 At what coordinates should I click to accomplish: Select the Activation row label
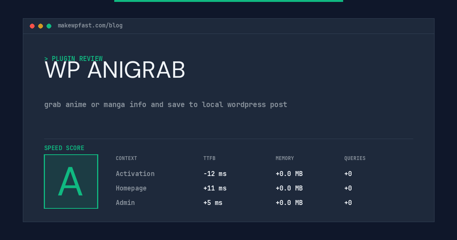click(x=135, y=174)
